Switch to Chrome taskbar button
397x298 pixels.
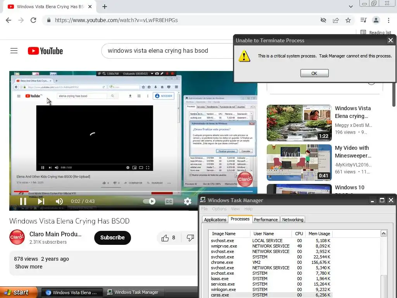(72, 293)
